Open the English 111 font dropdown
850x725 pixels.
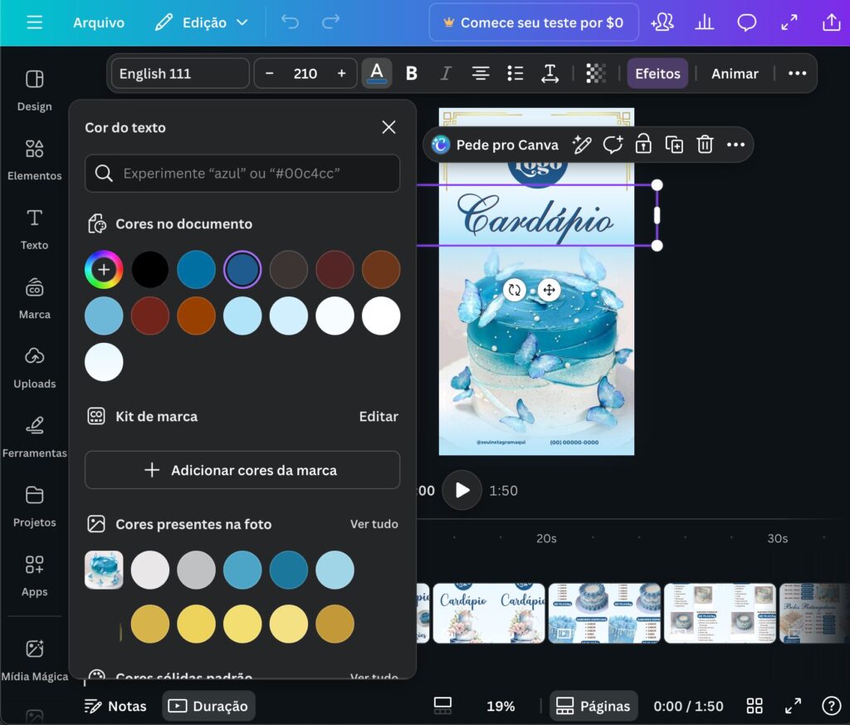coord(180,73)
